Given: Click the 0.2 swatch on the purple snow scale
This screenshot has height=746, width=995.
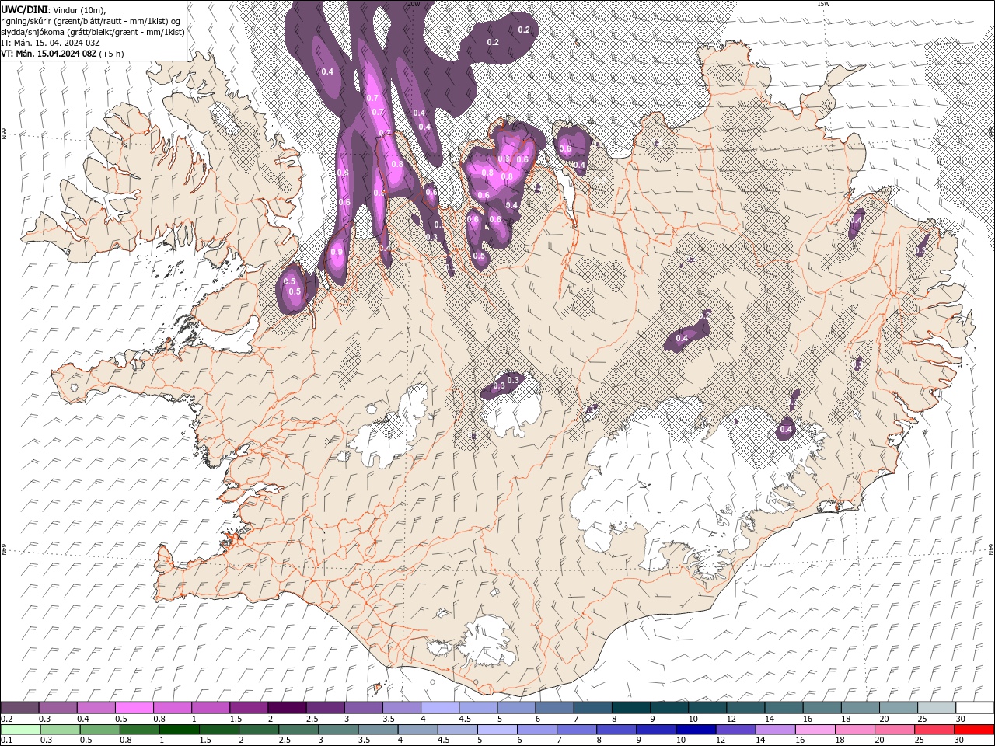Looking at the screenshot, I should pos(19,708).
